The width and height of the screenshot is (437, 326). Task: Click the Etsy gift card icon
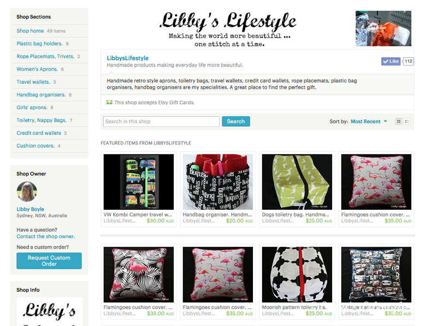(109, 102)
